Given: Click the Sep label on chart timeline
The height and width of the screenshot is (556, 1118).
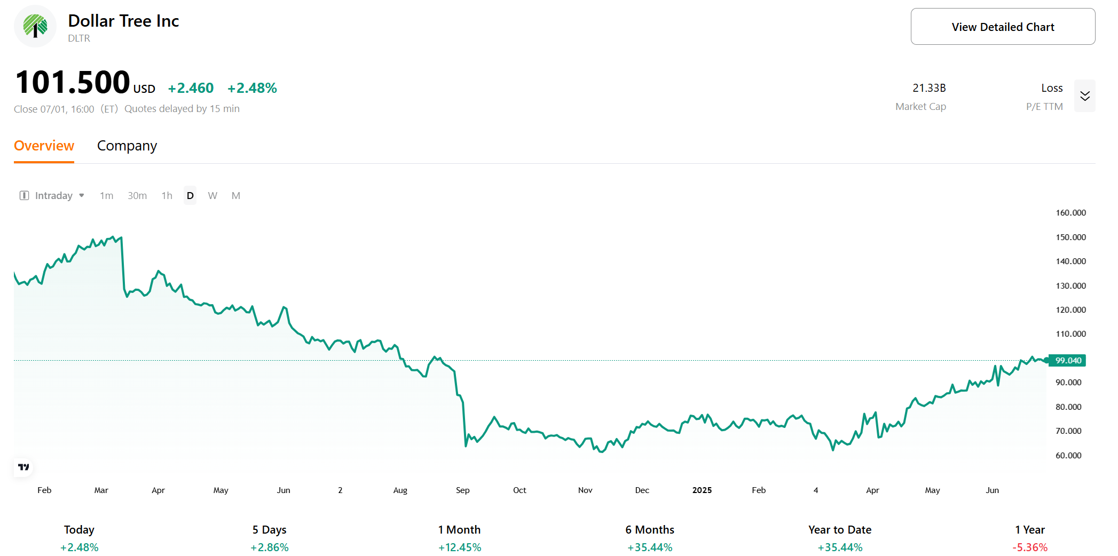Looking at the screenshot, I should (x=462, y=490).
